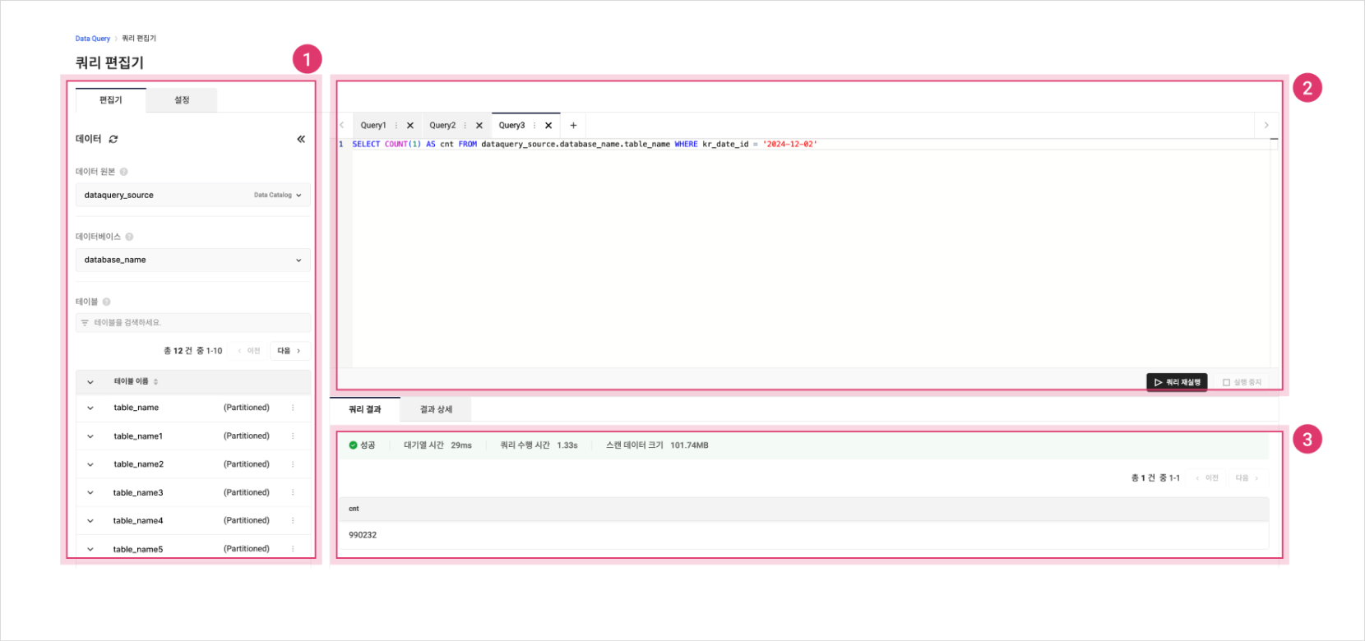Click the 쿼리 재실행 button
This screenshot has height=641, width=1365.
[1177, 382]
